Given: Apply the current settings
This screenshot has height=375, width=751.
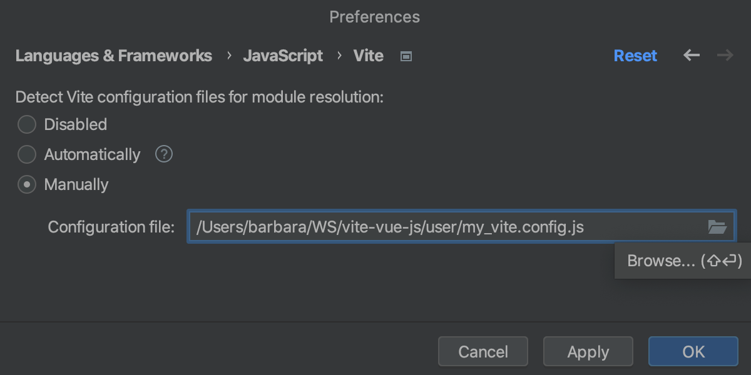Looking at the screenshot, I should pyautogui.click(x=588, y=351).
